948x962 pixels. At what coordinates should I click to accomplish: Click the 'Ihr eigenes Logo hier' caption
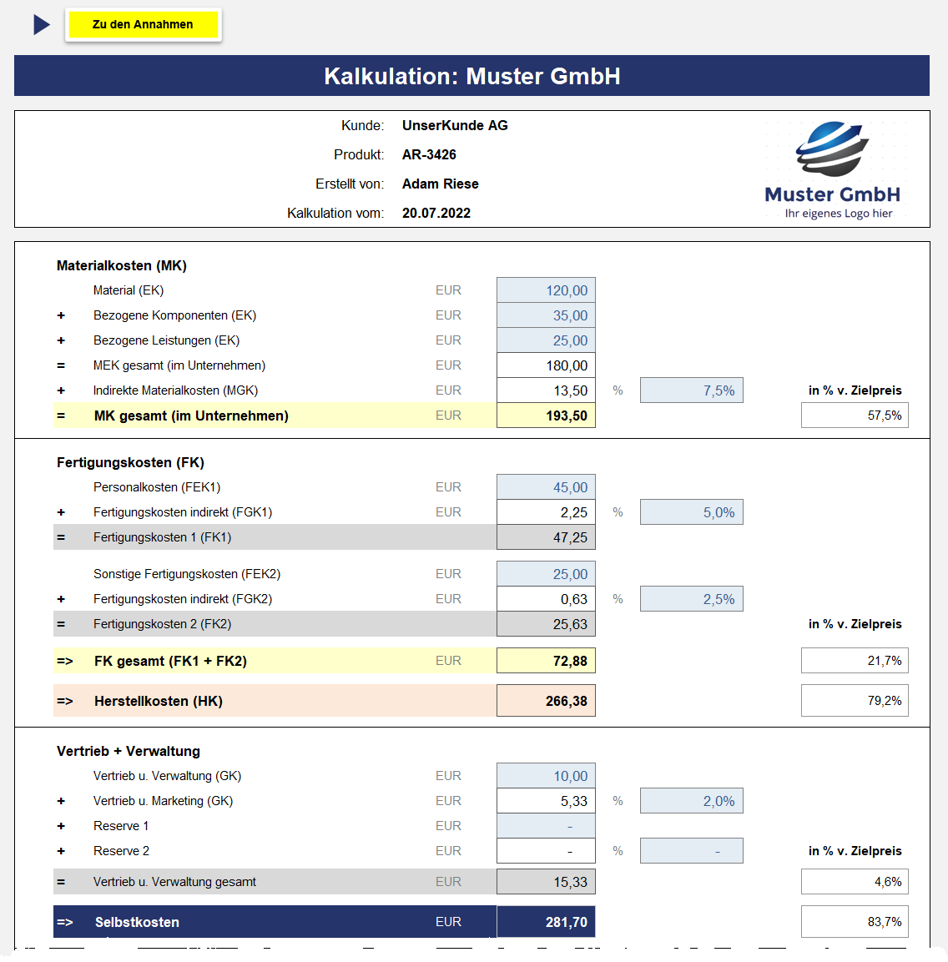(838, 214)
